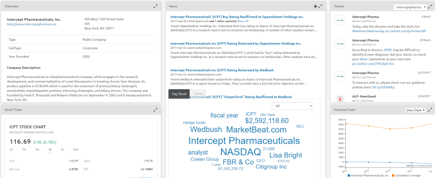Expand the Overview panel to fullscreen
The width and height of the screenshot is (435, 178).
155,6
